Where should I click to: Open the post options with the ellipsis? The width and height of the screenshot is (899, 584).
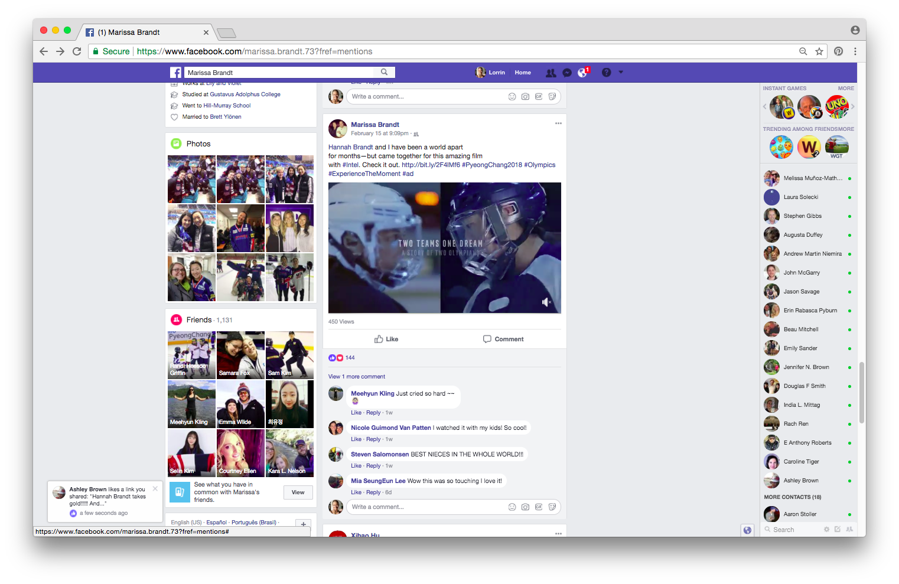(x=558, y=123)
